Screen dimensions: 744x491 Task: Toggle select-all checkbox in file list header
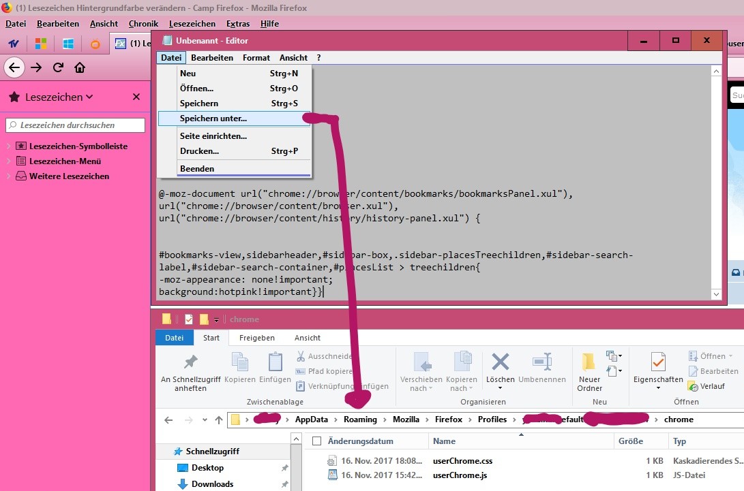tap(317, 441)
